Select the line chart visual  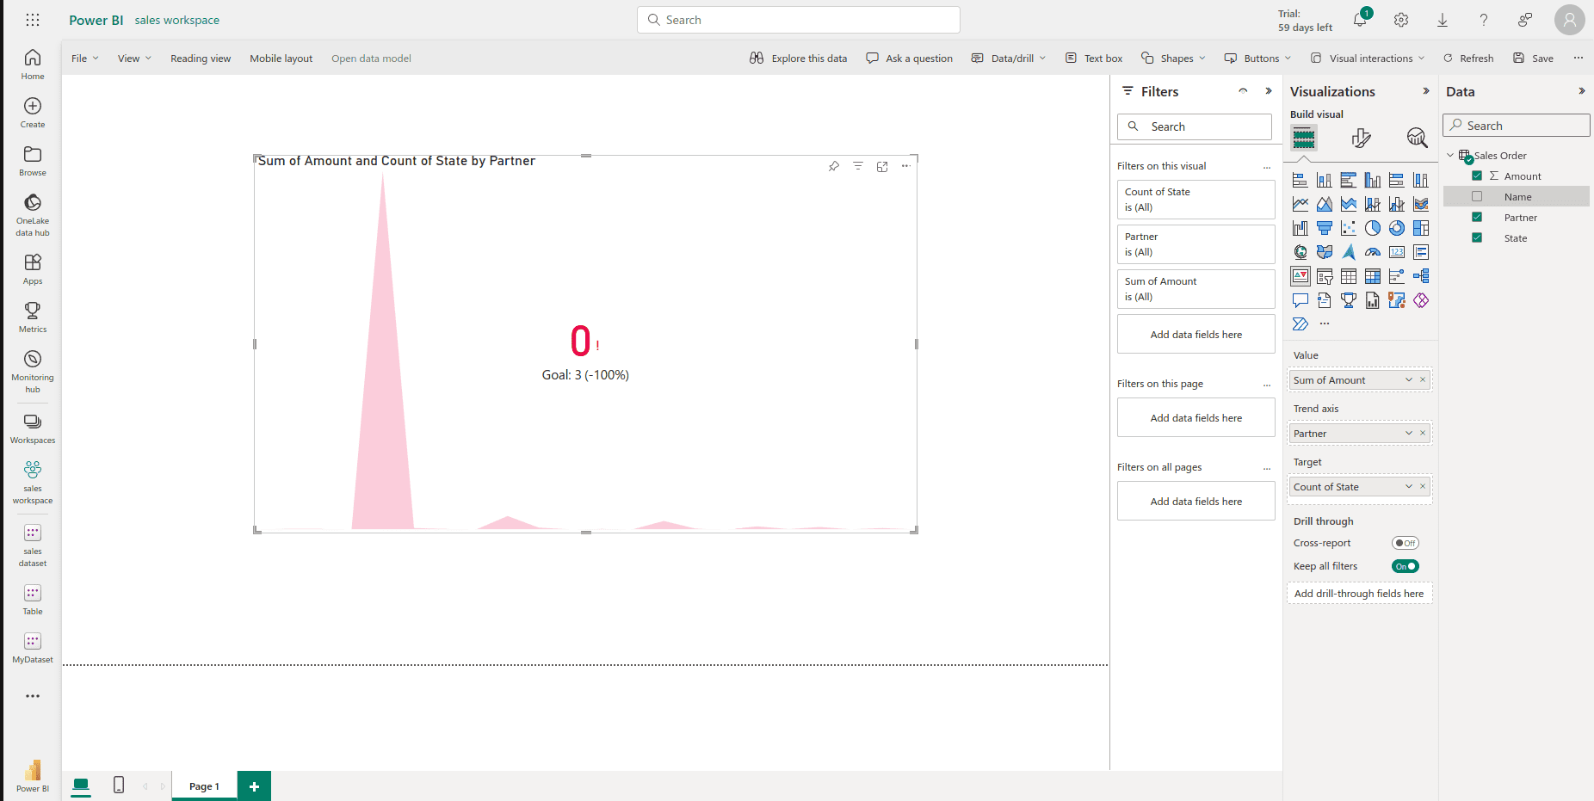tap(1301, 204)
